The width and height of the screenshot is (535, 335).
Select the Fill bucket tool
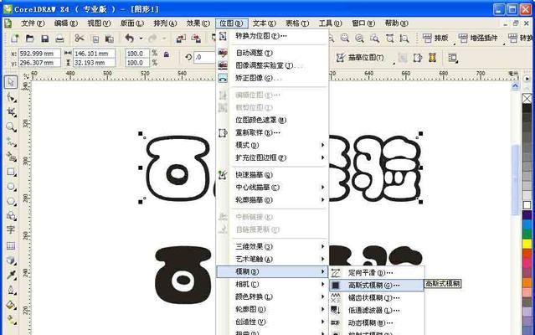(11, 305)
